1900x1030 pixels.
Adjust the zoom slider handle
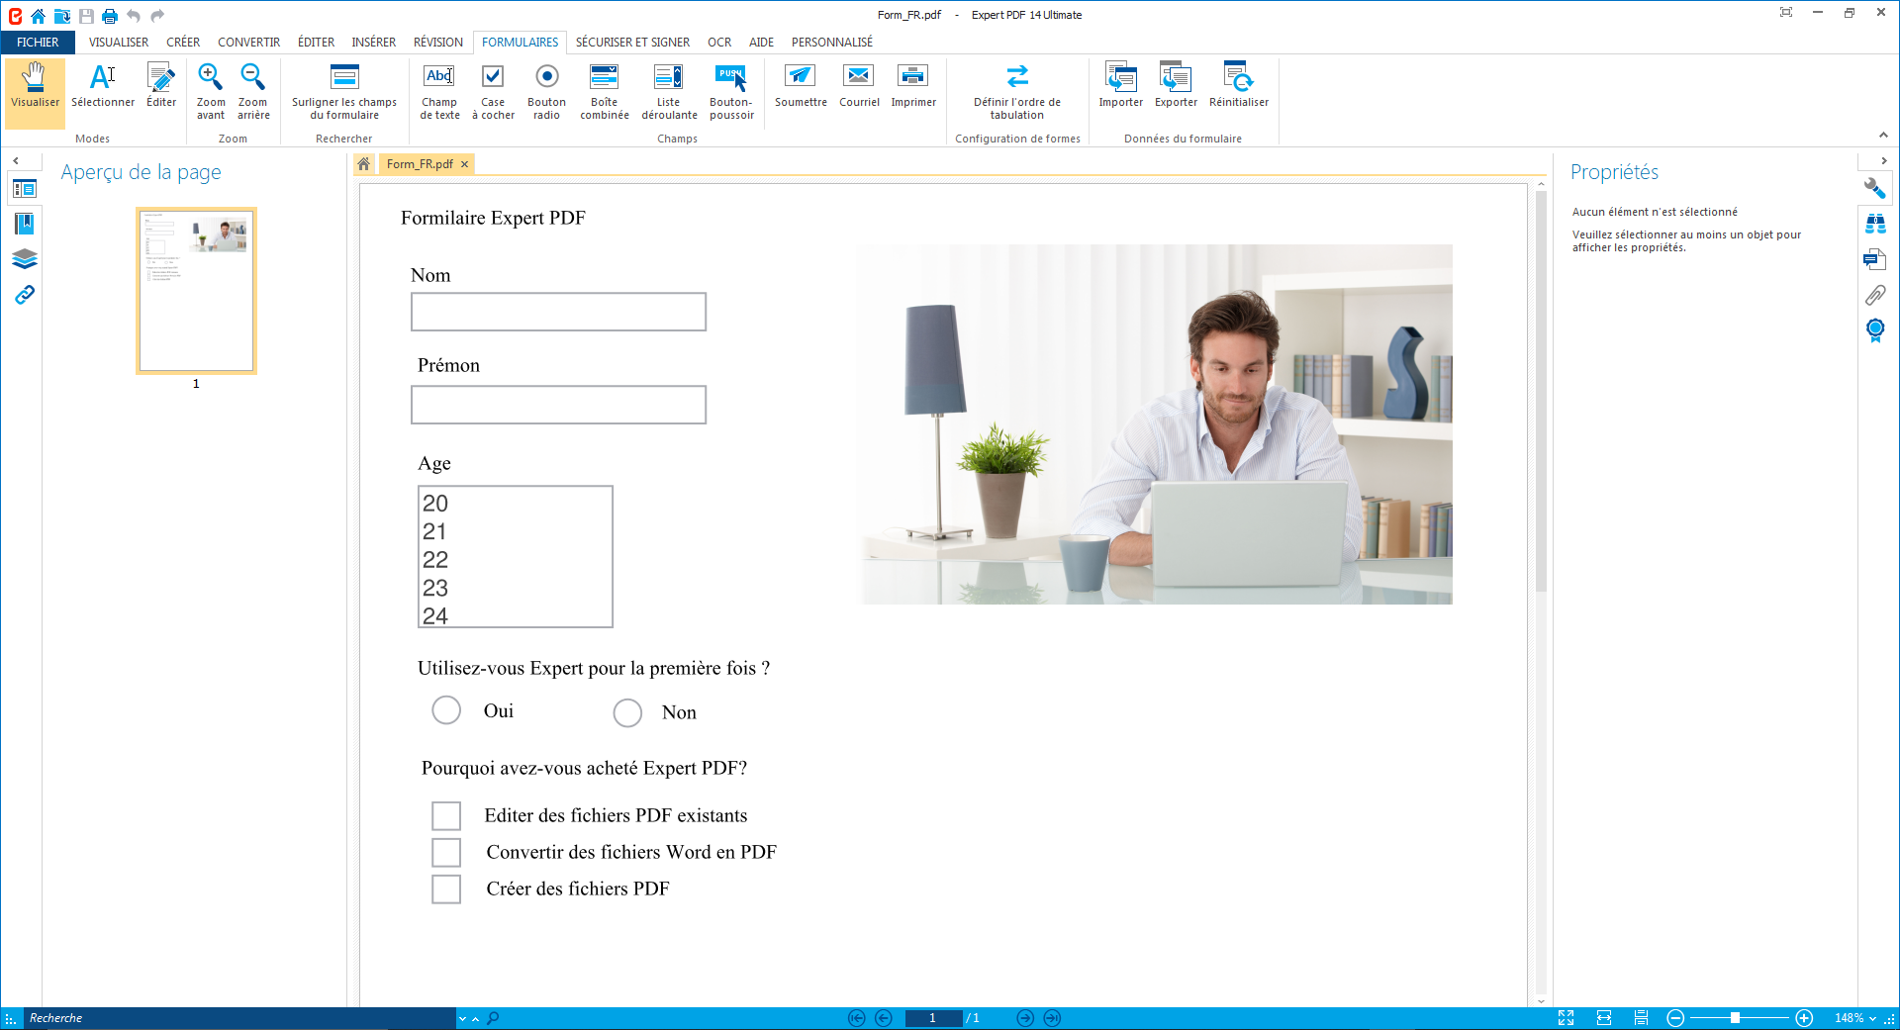[1735, 1018]
